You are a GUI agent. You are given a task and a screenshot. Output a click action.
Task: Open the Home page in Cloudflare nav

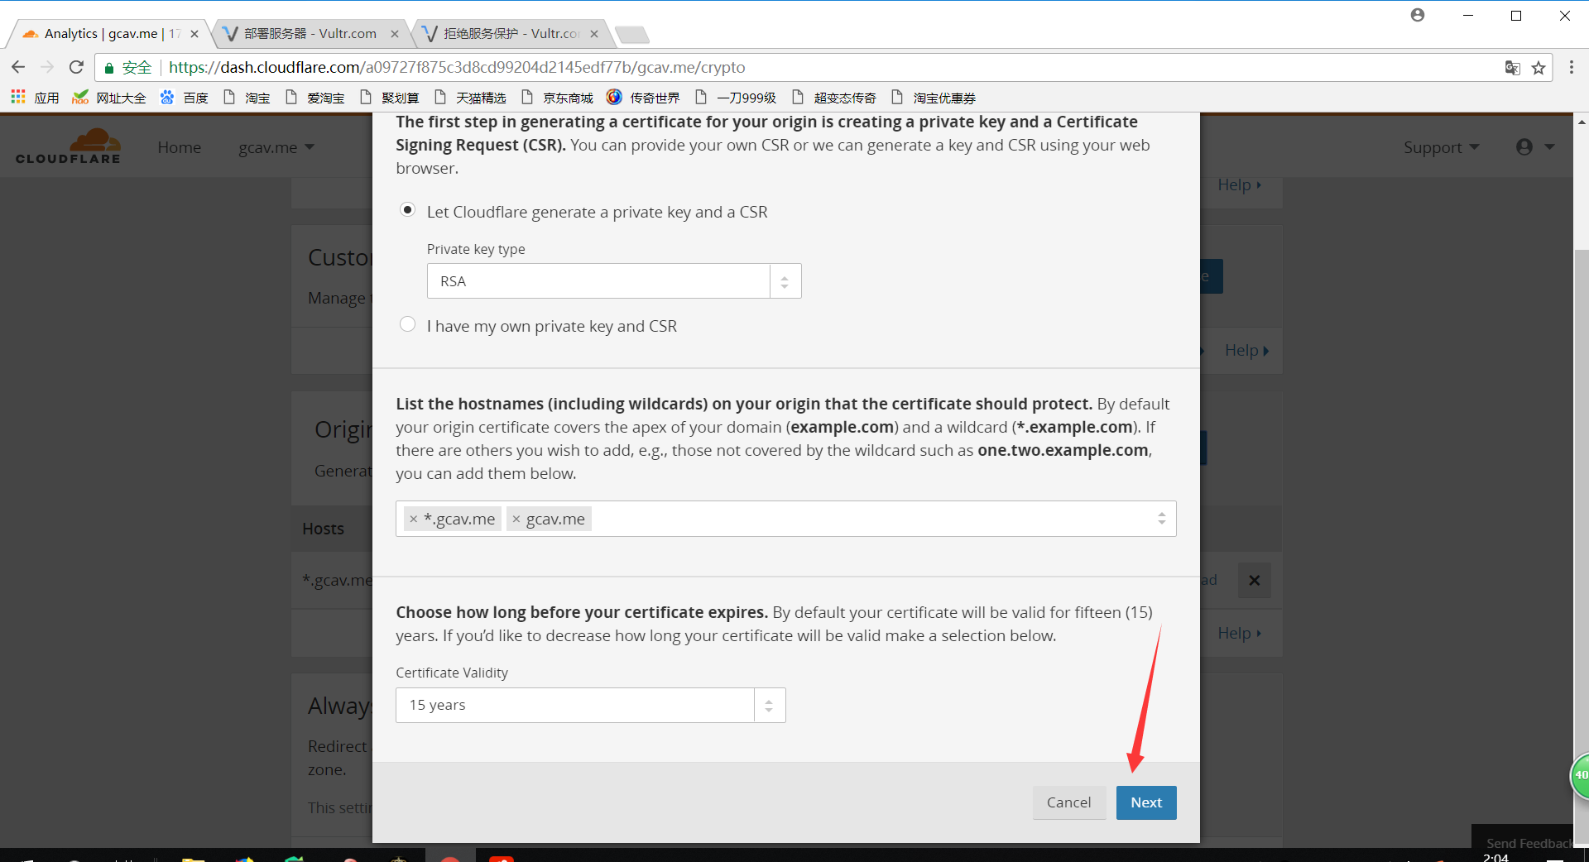click(x=180, y=147)
